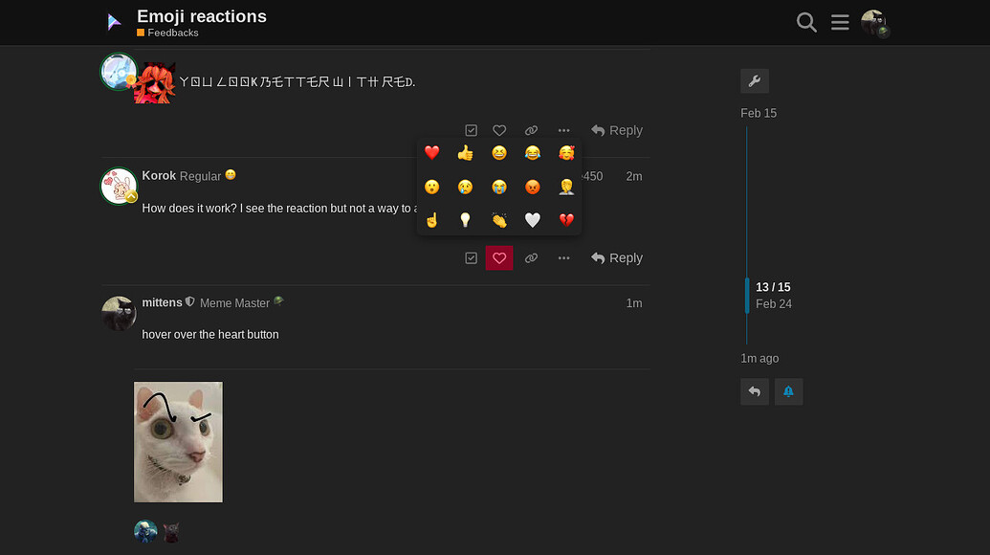
Task: Open post admin actions with the wrench icon
Action: (754, 81)
